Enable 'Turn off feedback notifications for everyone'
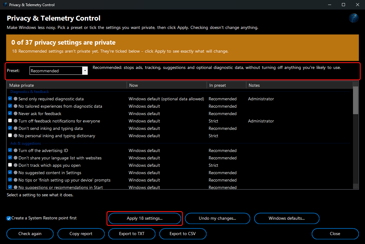 pos(10,121)
